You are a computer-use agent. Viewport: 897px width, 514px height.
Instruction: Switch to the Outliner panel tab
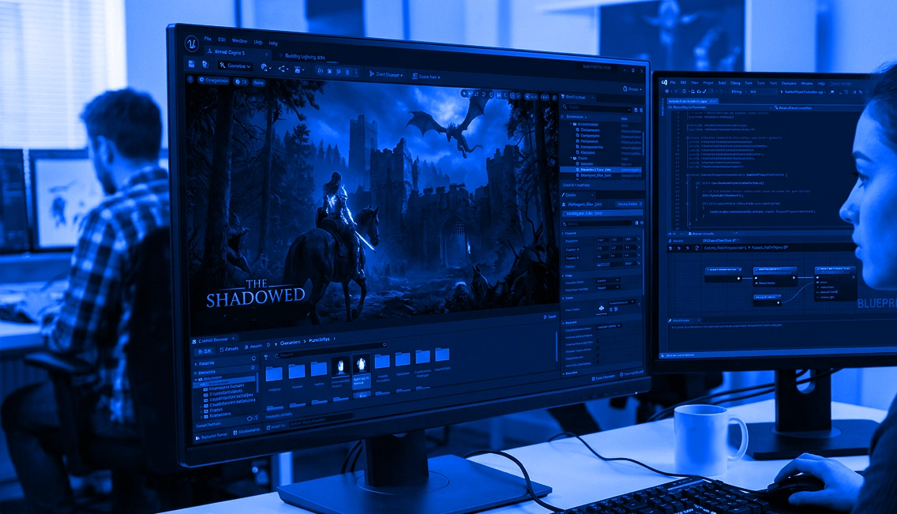pos(578,97)
